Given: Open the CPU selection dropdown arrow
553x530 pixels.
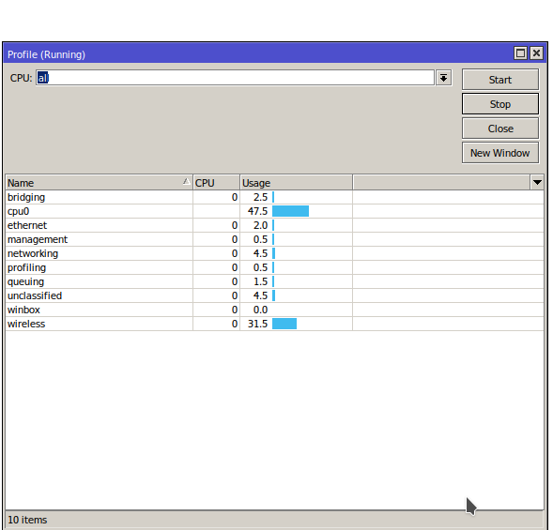Looking at the screenshot, I should (x=444, y=78).
